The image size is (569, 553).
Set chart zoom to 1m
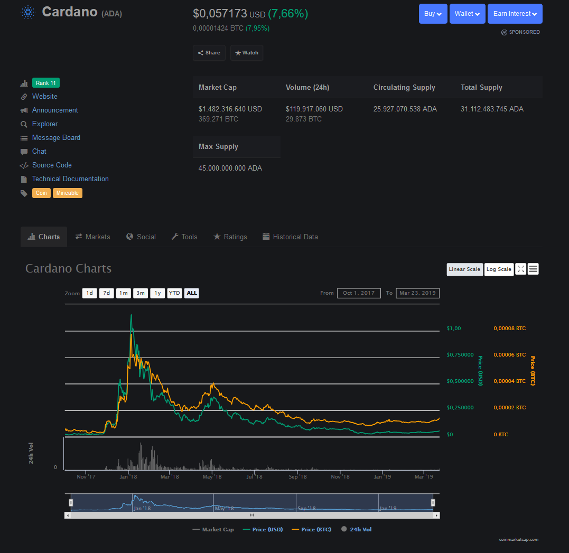(124, 293)
